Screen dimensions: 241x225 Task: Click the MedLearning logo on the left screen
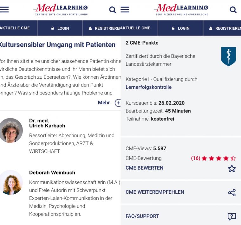[x=61, y=9]
